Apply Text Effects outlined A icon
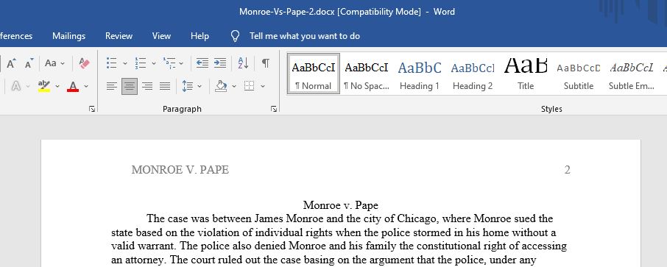 [x=16, y=86]
